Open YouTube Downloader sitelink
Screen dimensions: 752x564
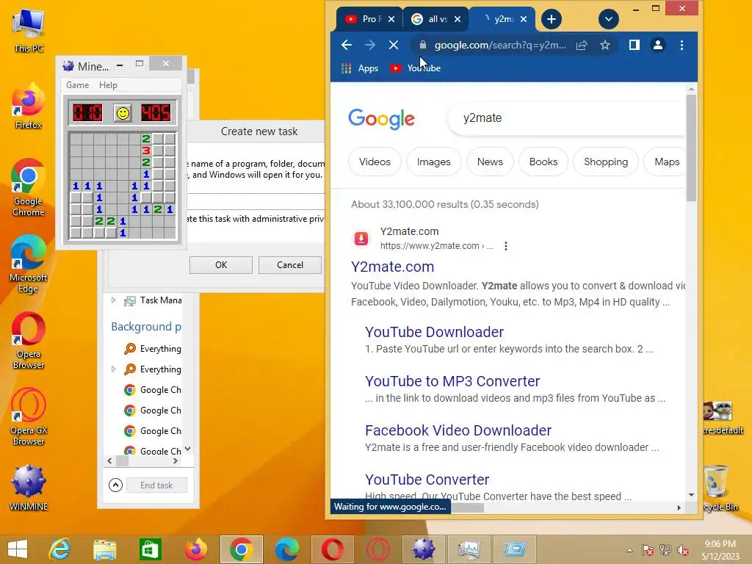pyautogui.click(x=435, y=332)
